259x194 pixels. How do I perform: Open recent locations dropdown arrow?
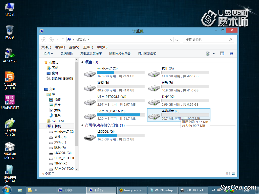coord(57,40)
